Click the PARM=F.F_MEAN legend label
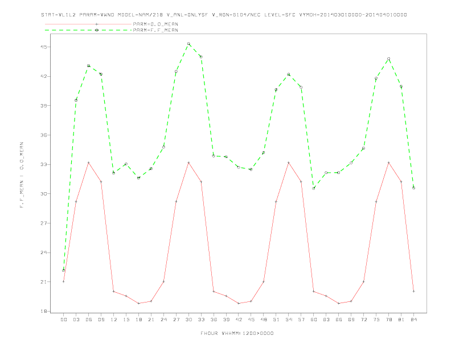 coord(155,30)
